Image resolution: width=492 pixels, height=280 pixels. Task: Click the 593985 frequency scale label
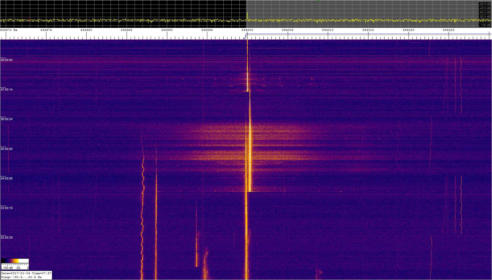point(127,30)
